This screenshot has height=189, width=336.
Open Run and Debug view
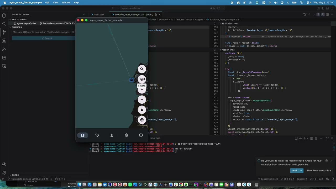tap(4, 49)
